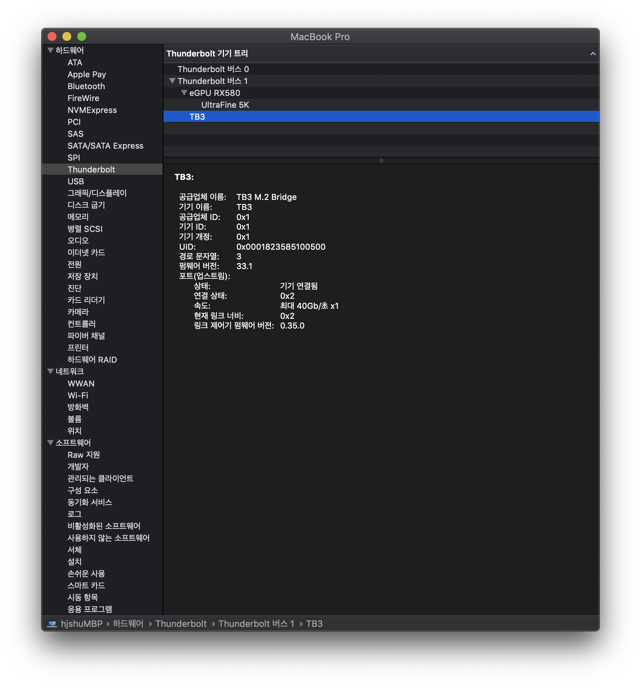Click laptop icon in path bar
The width and height of the screenshot is (641, 686).
pyautogui.click(x=52, y=624)
